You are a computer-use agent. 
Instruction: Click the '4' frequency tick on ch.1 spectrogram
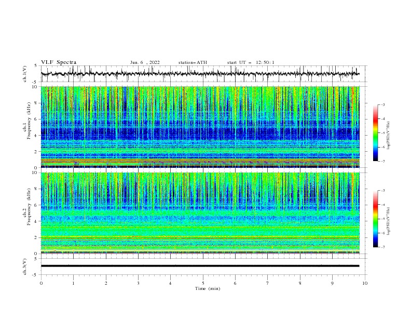pos(36,136)
